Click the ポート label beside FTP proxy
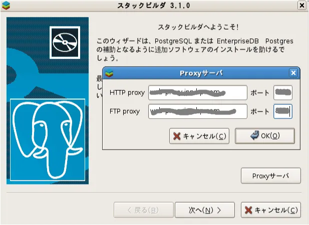309x225 pixels. coord(260,111)
